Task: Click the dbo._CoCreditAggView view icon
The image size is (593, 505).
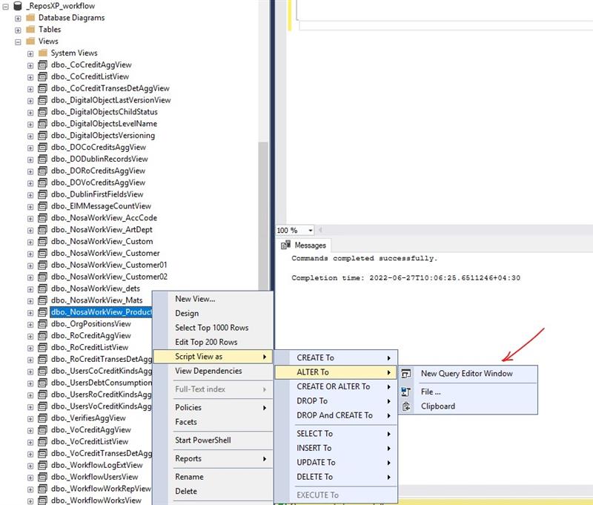Action: (43, 65)
